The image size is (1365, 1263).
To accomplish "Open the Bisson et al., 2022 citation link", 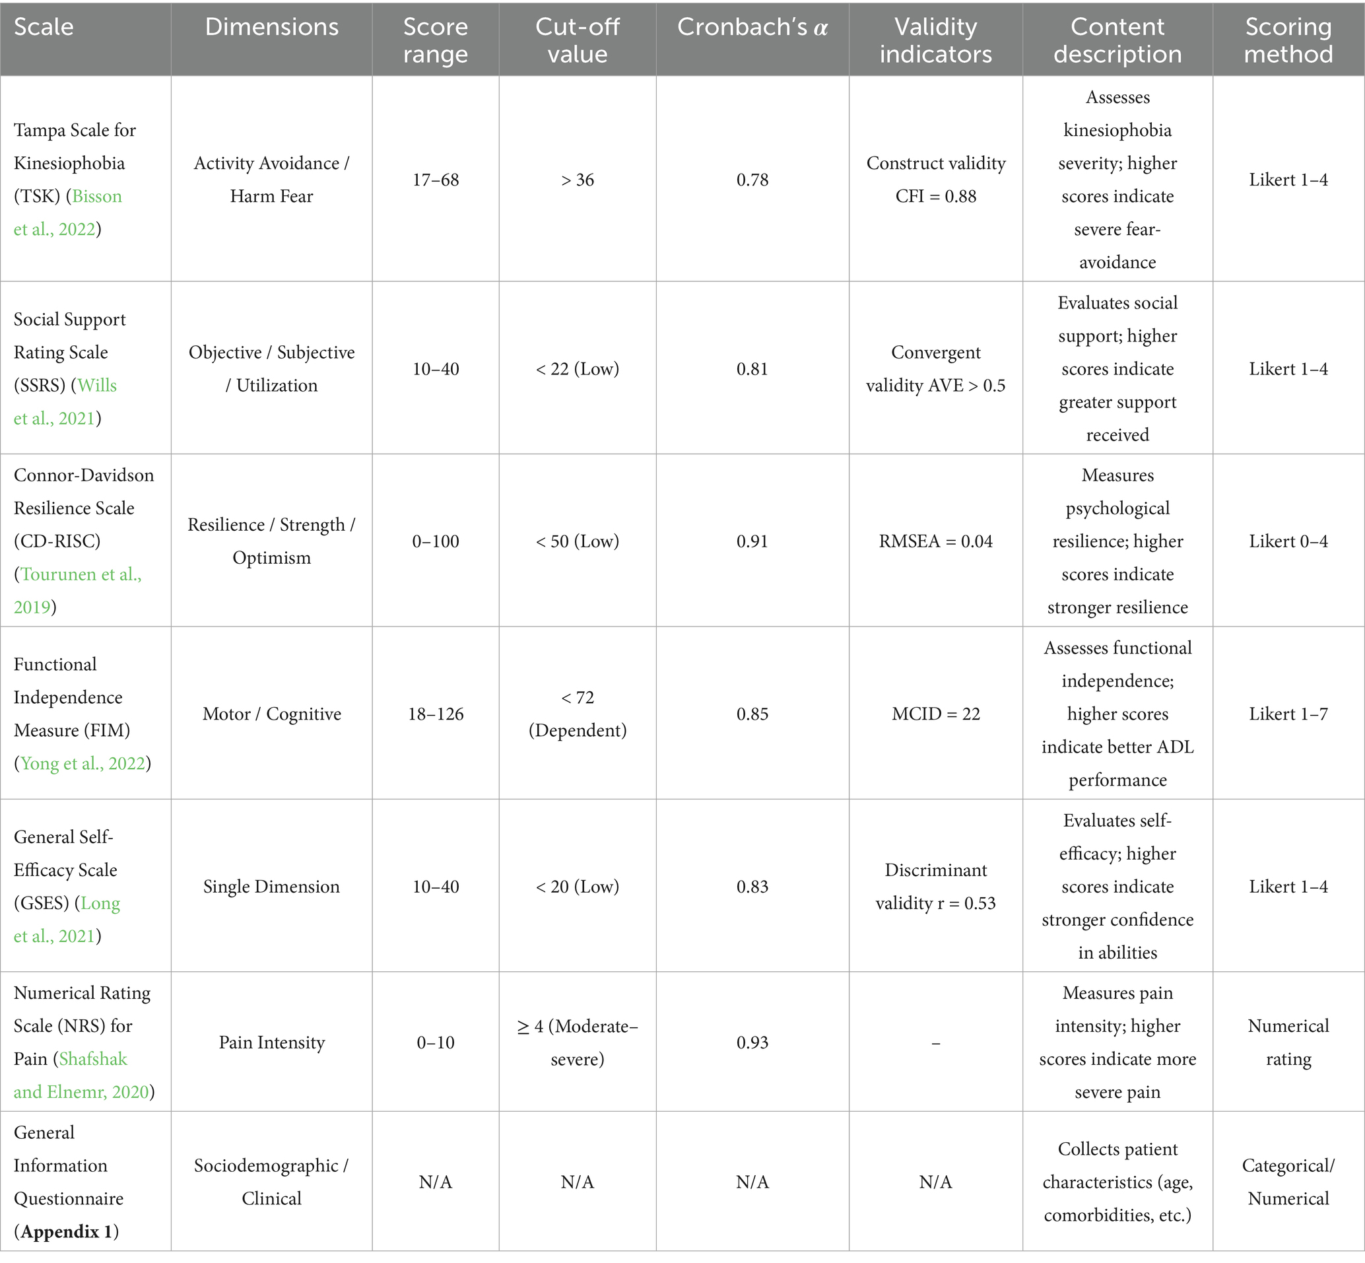I will pos(67,213).
